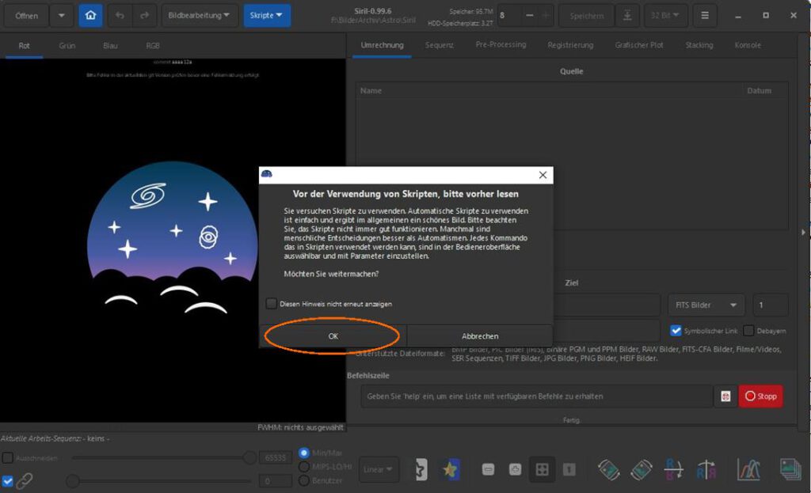Screen dimensions: 811x493
Task: Open the FITS Bilder format dropdown
Action: 705,304
